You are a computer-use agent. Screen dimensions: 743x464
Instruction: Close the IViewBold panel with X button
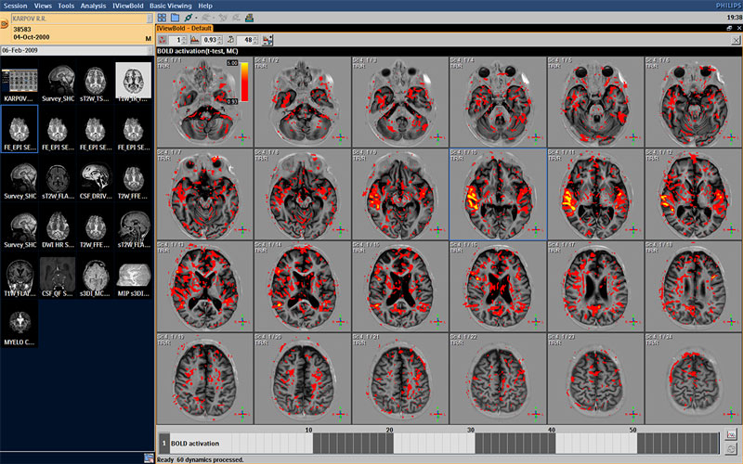(737, 29)
